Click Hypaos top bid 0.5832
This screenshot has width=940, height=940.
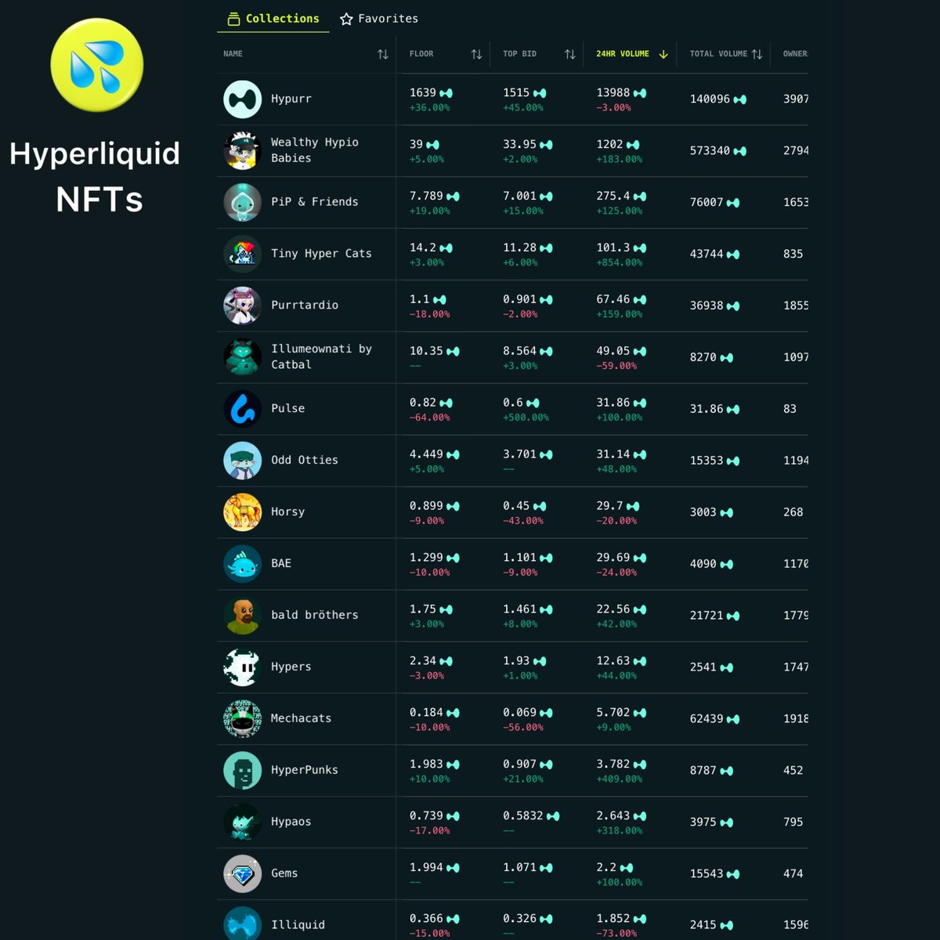click(x=523, y=816)
